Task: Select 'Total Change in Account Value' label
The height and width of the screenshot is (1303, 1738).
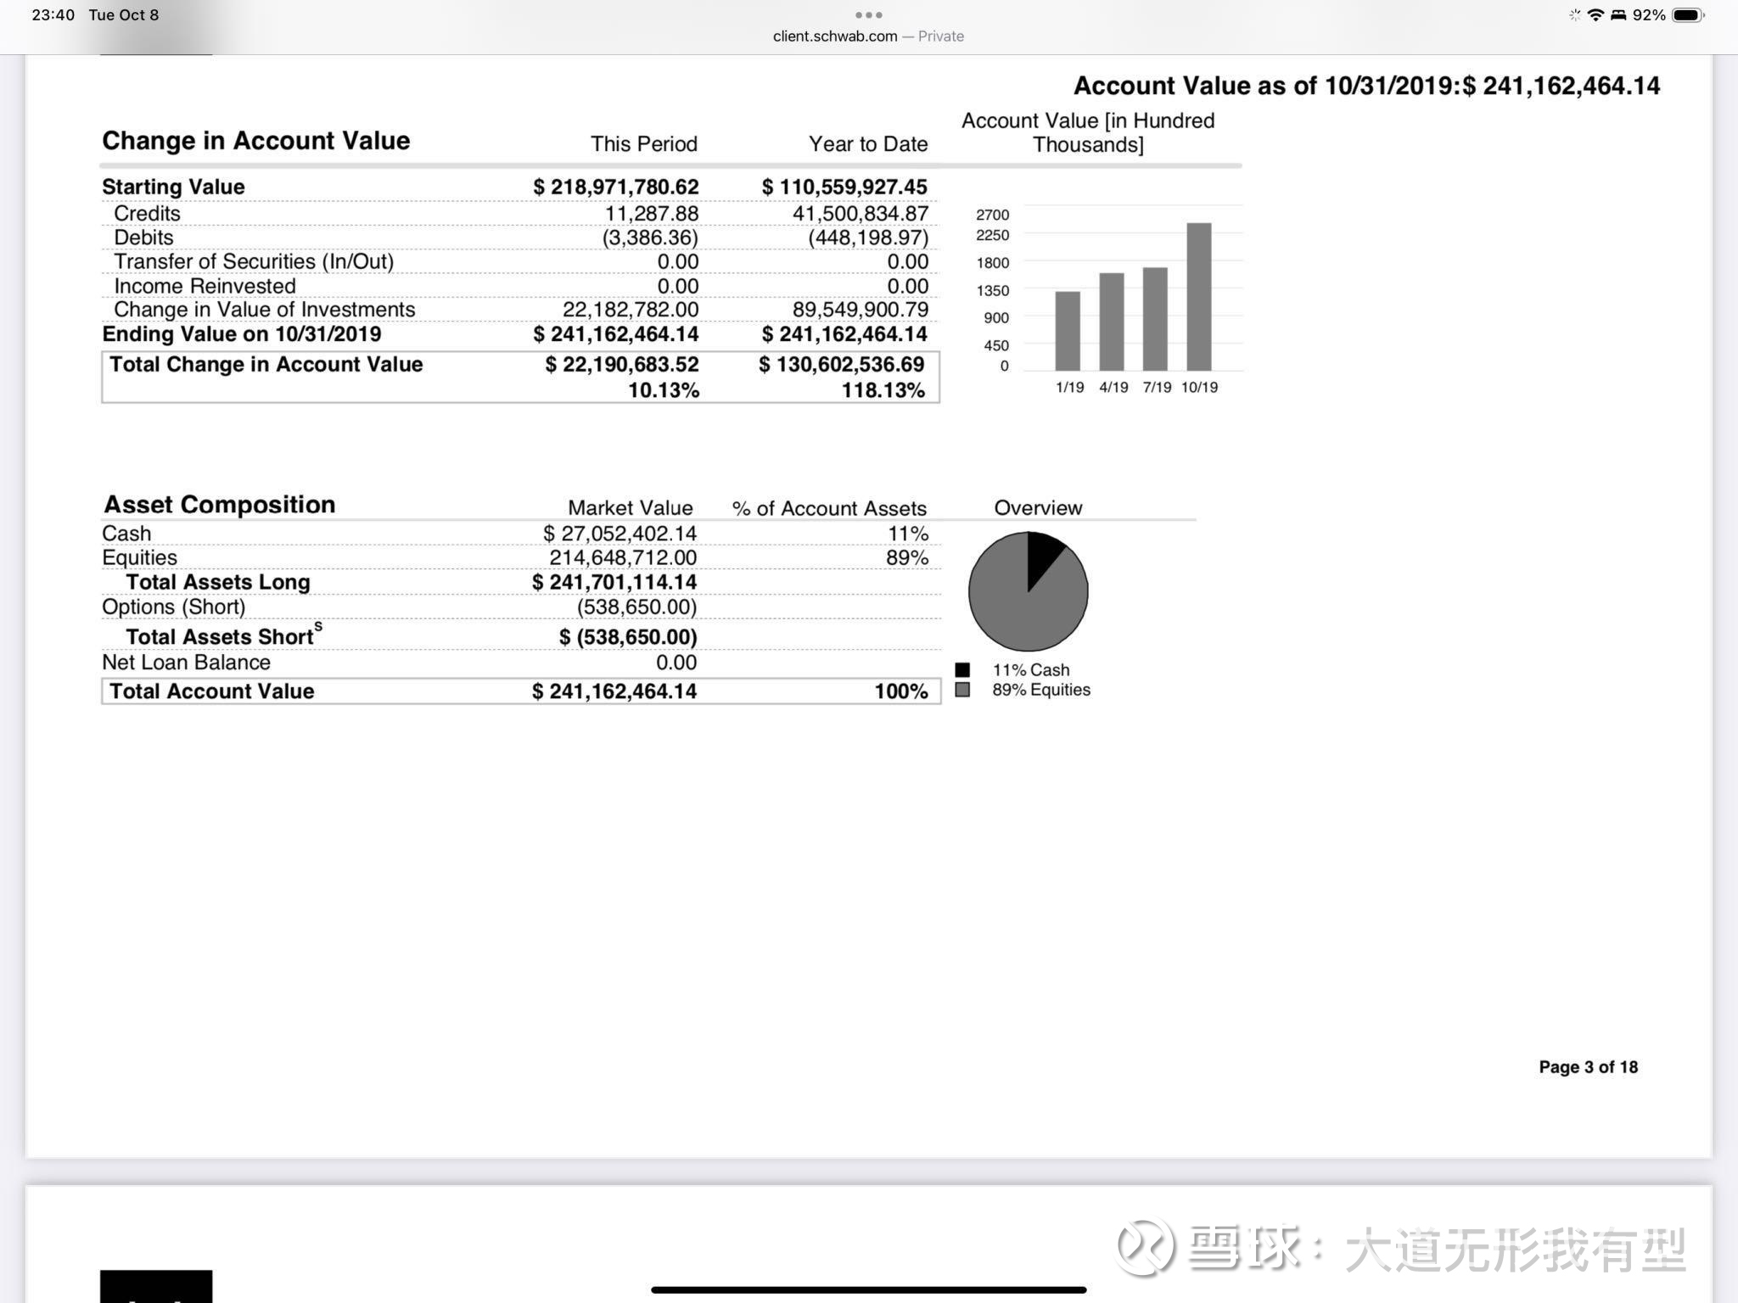Action: click(266, 365)
